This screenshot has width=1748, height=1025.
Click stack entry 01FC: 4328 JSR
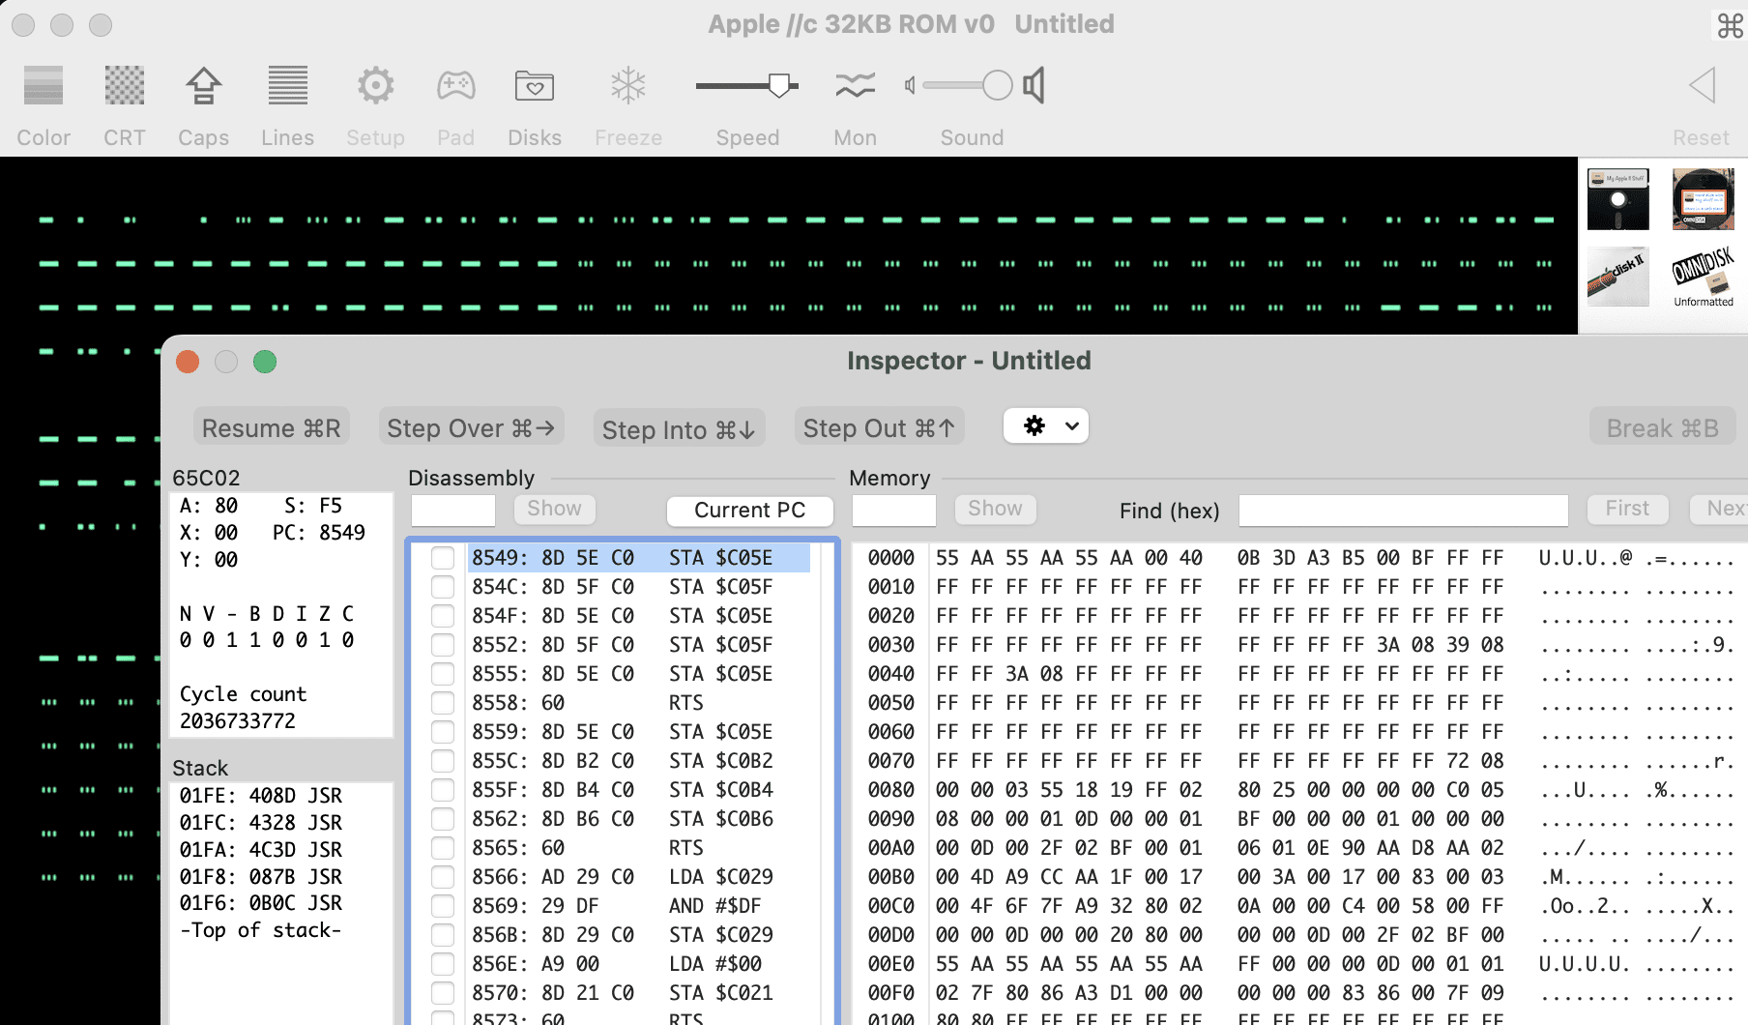261,823
